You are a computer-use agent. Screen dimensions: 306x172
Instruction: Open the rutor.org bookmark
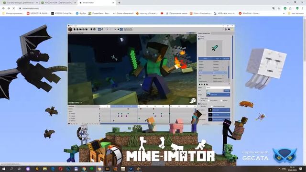[x=147, y=13]
